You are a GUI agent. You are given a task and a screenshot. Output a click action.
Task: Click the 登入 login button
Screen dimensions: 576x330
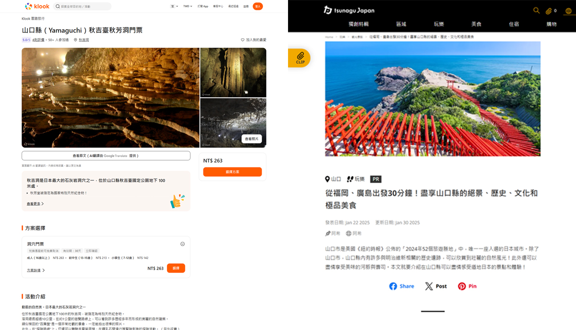click(x=258, y=6)
